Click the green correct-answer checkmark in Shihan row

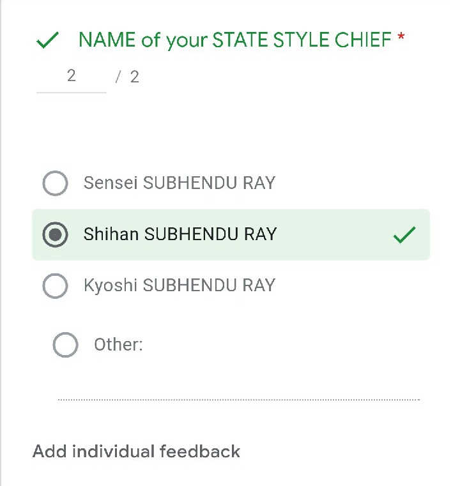coord(404,235)
